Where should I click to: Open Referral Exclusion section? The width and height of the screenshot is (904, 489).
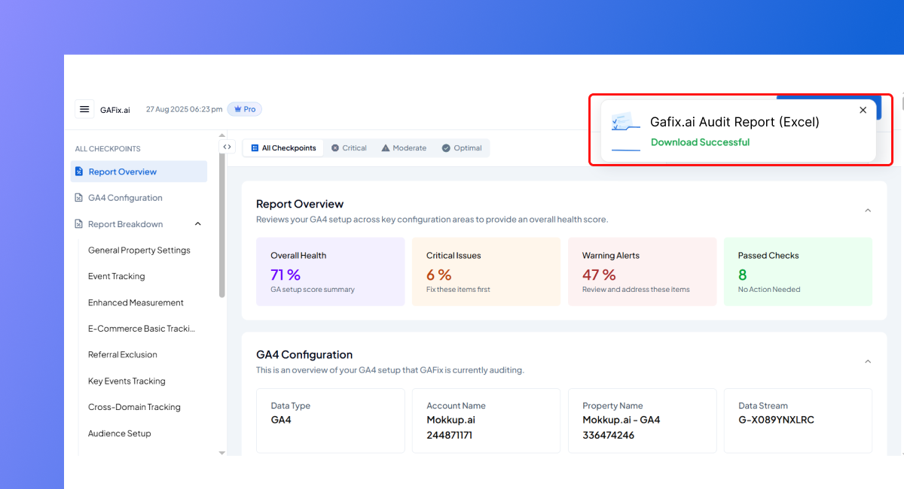[x=123, y=354]
